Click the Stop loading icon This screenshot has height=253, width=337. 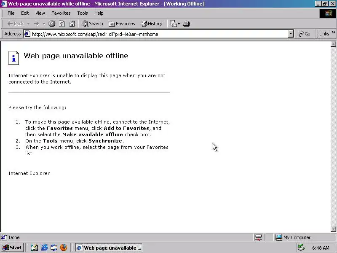pyautogui.click(x=52, y=24)
